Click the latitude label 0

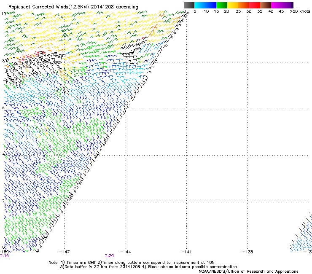click(3, 247)
